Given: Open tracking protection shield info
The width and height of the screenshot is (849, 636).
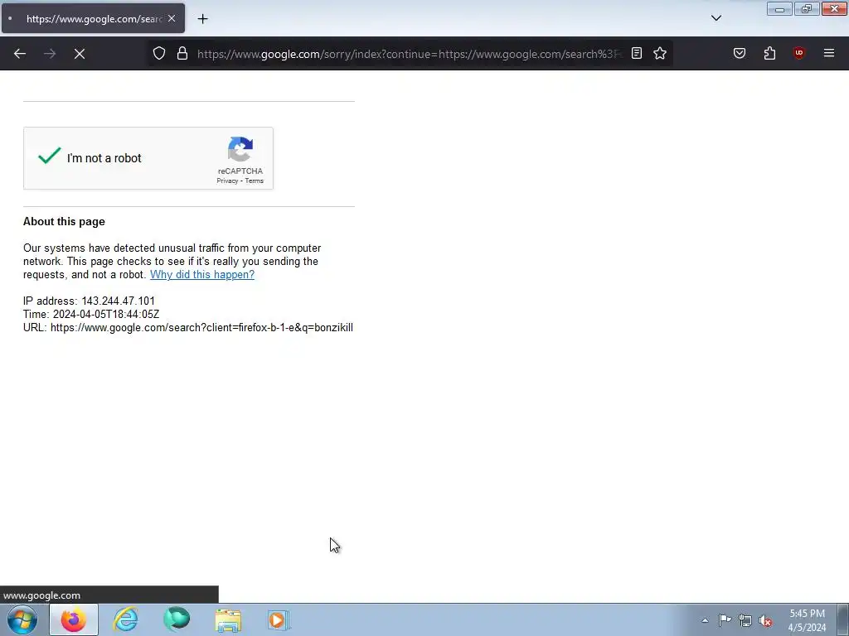Looking at the screenshot, I should 159,54.
